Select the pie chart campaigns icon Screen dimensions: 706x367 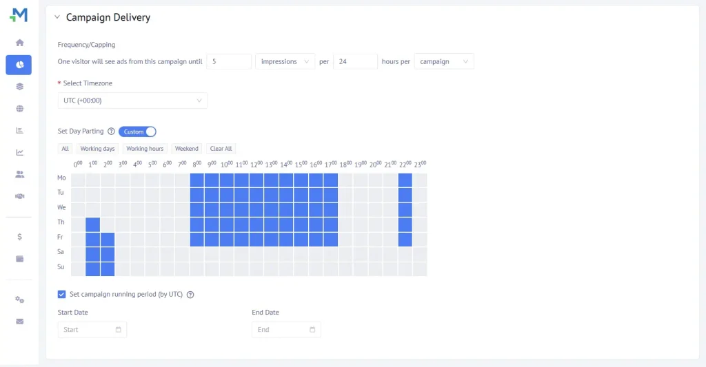(19, 65)
